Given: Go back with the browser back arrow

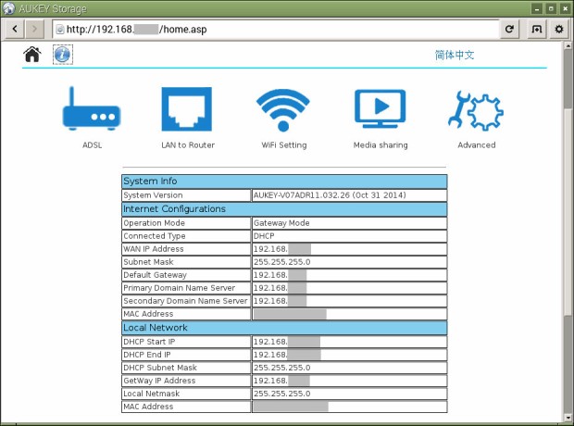Looking at the screenshot, I should pyautogui.click(x=15, y=29).
